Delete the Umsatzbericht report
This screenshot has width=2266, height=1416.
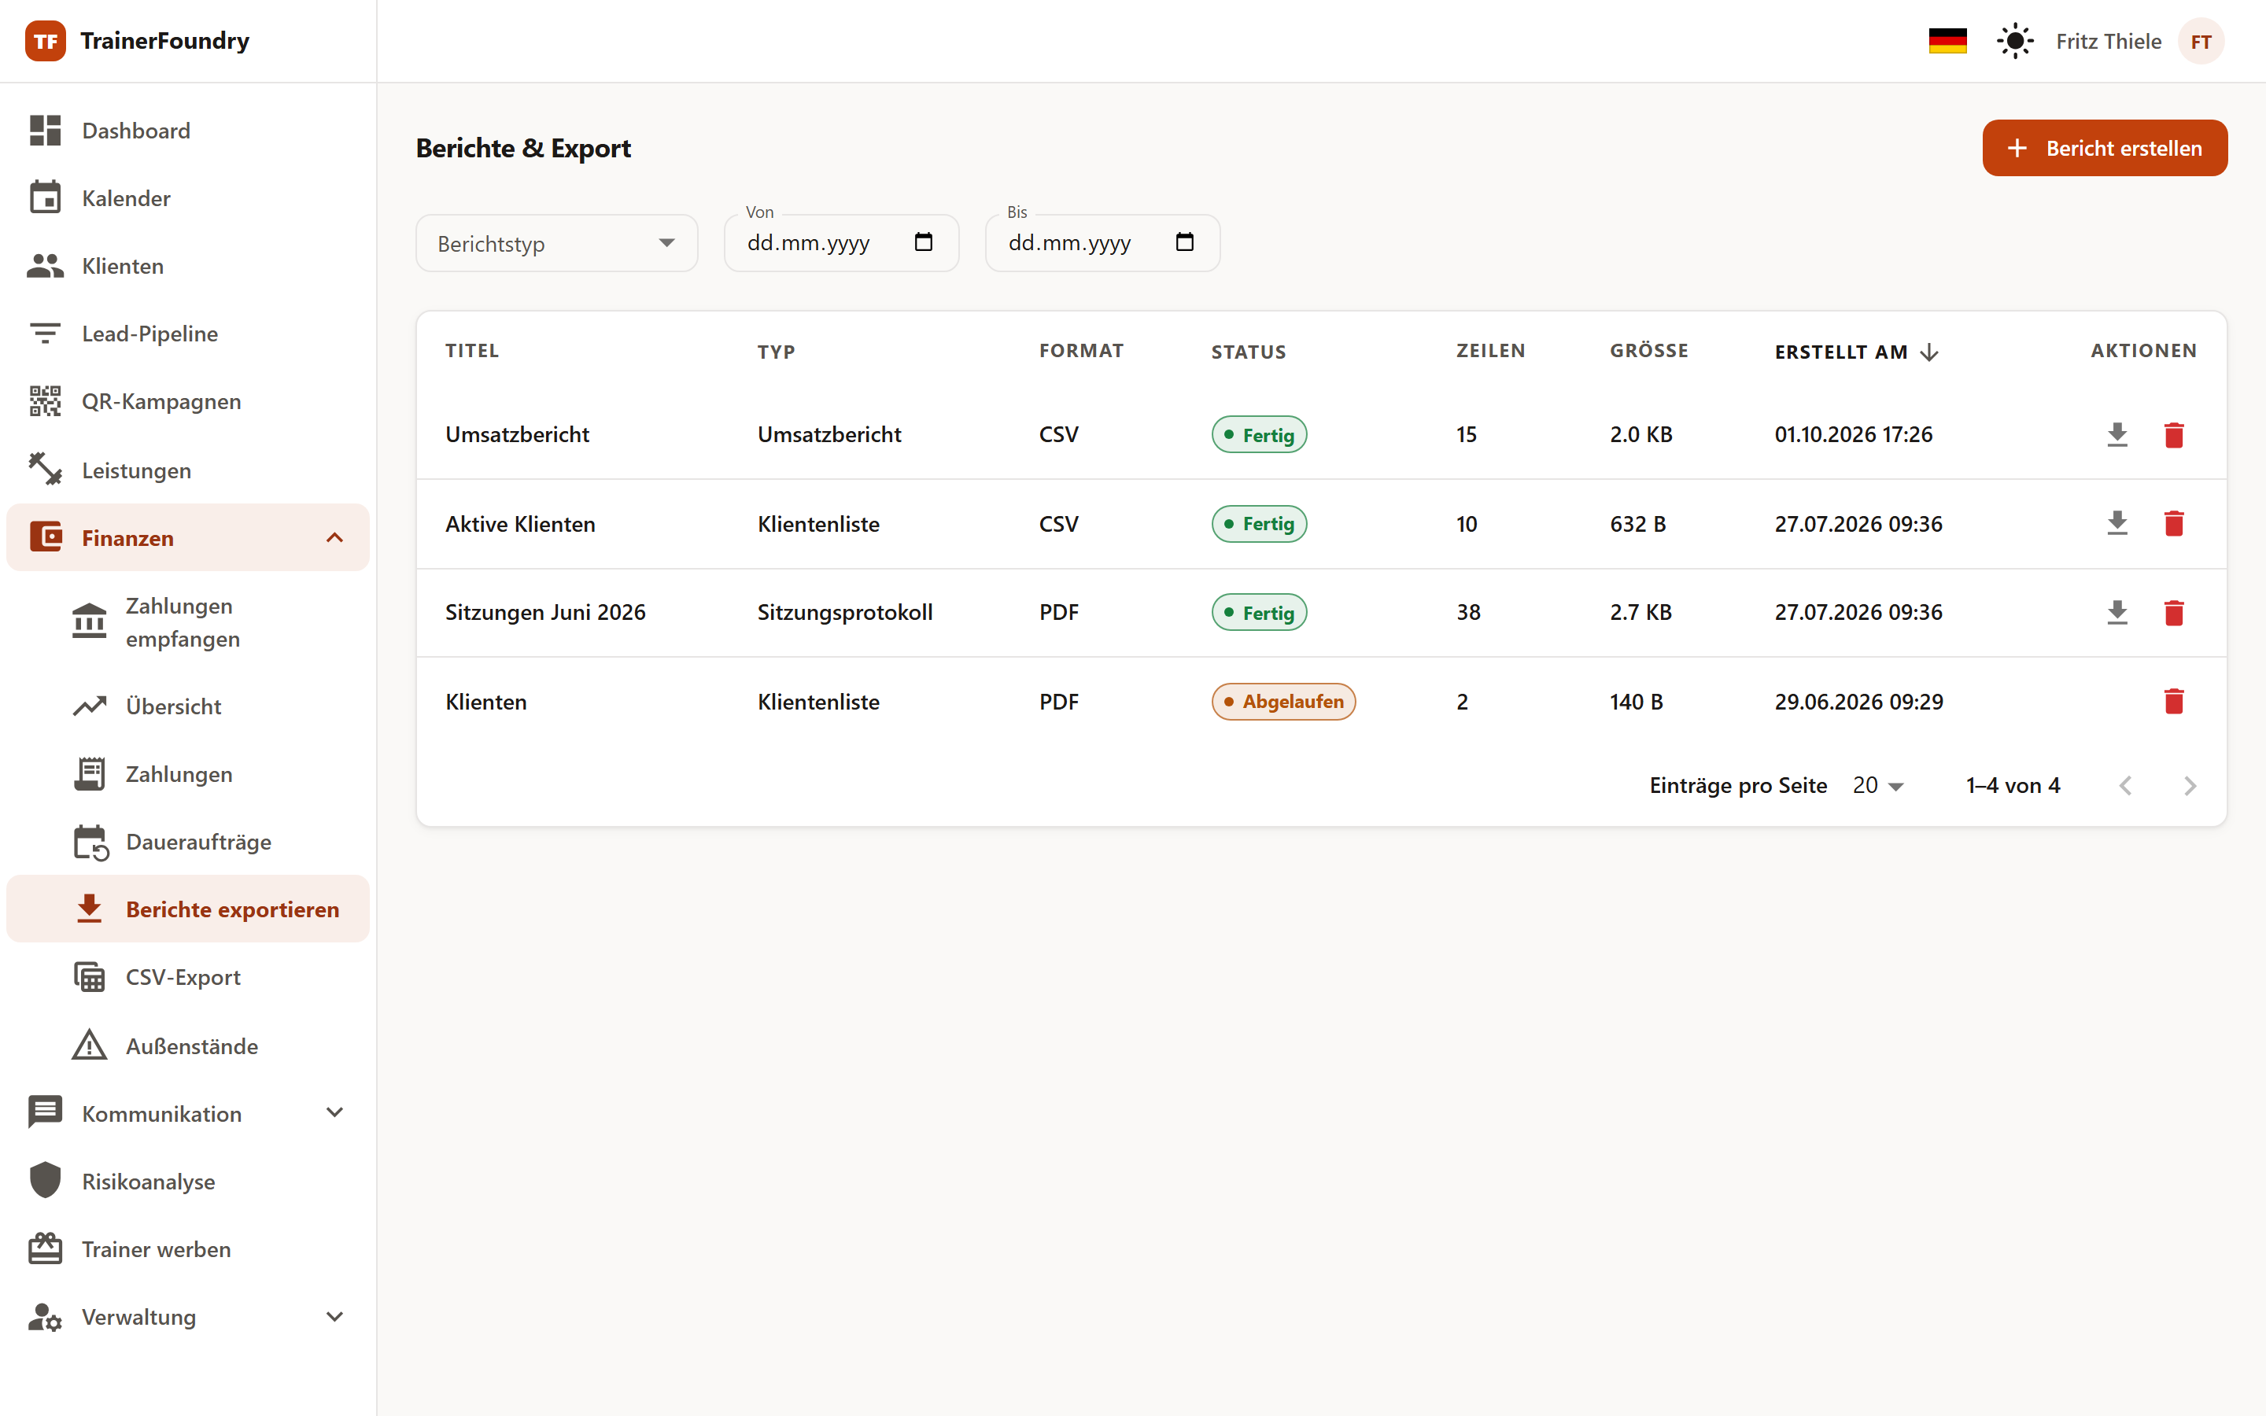[x=2174, y=434]
